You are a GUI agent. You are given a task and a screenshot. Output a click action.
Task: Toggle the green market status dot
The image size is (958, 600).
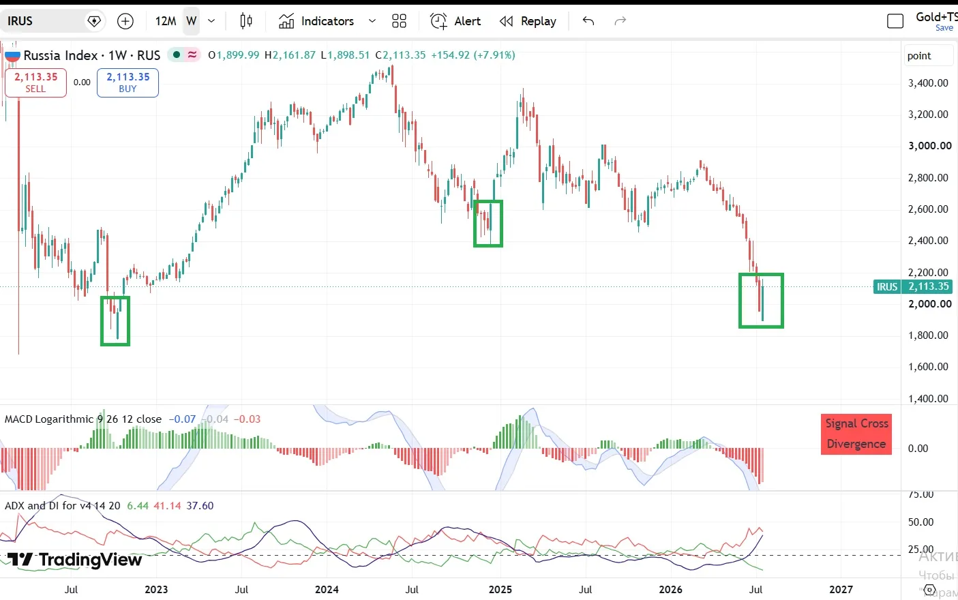tap(177, 55)
